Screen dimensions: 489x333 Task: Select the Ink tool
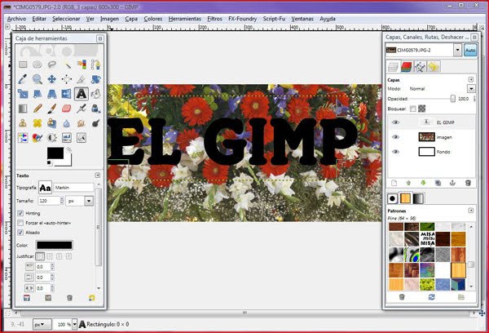95,109
